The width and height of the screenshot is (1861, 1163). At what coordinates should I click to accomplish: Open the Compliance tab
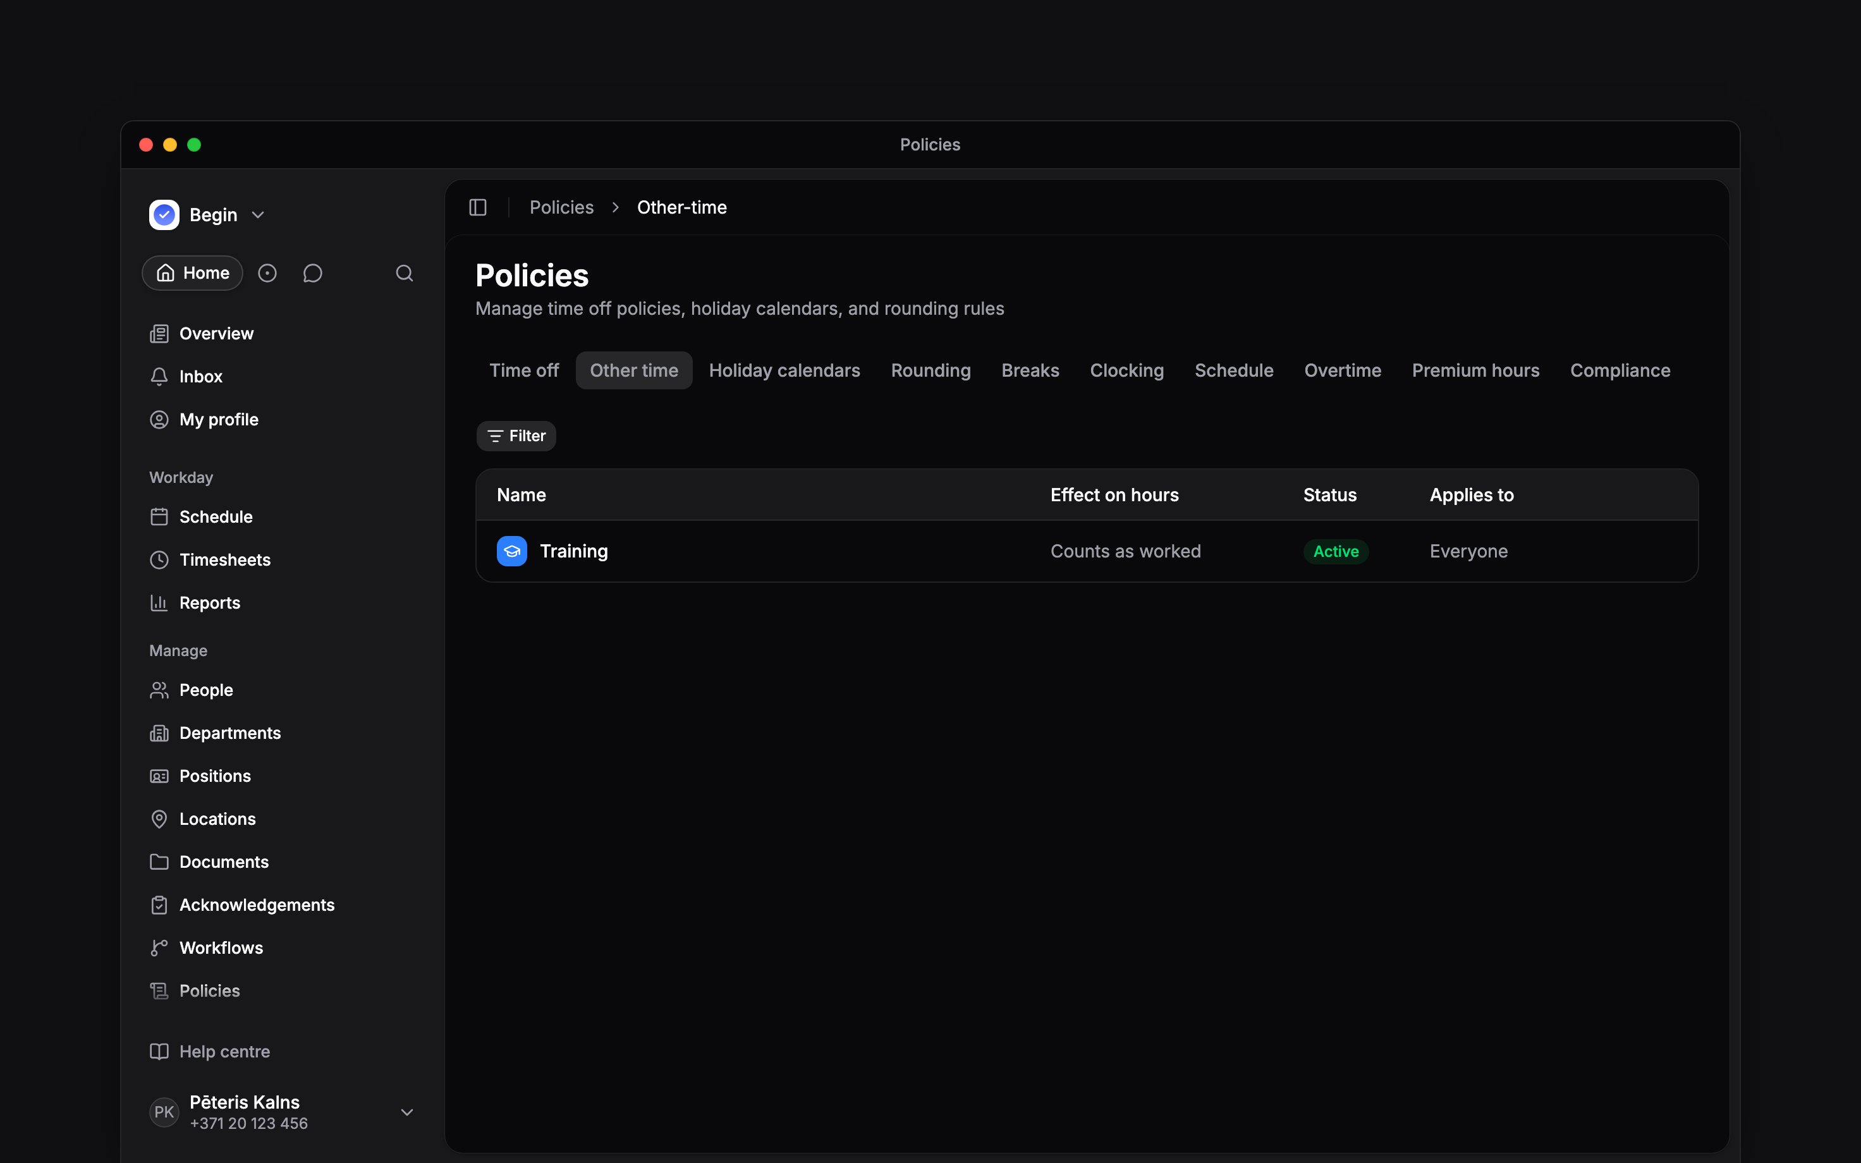1620,371
